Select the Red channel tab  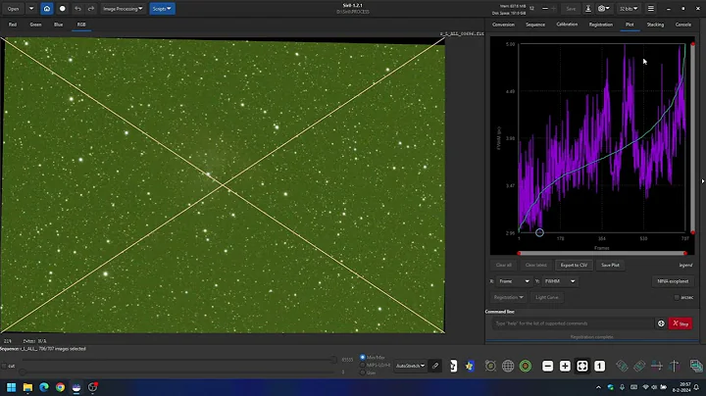[13, 25]
